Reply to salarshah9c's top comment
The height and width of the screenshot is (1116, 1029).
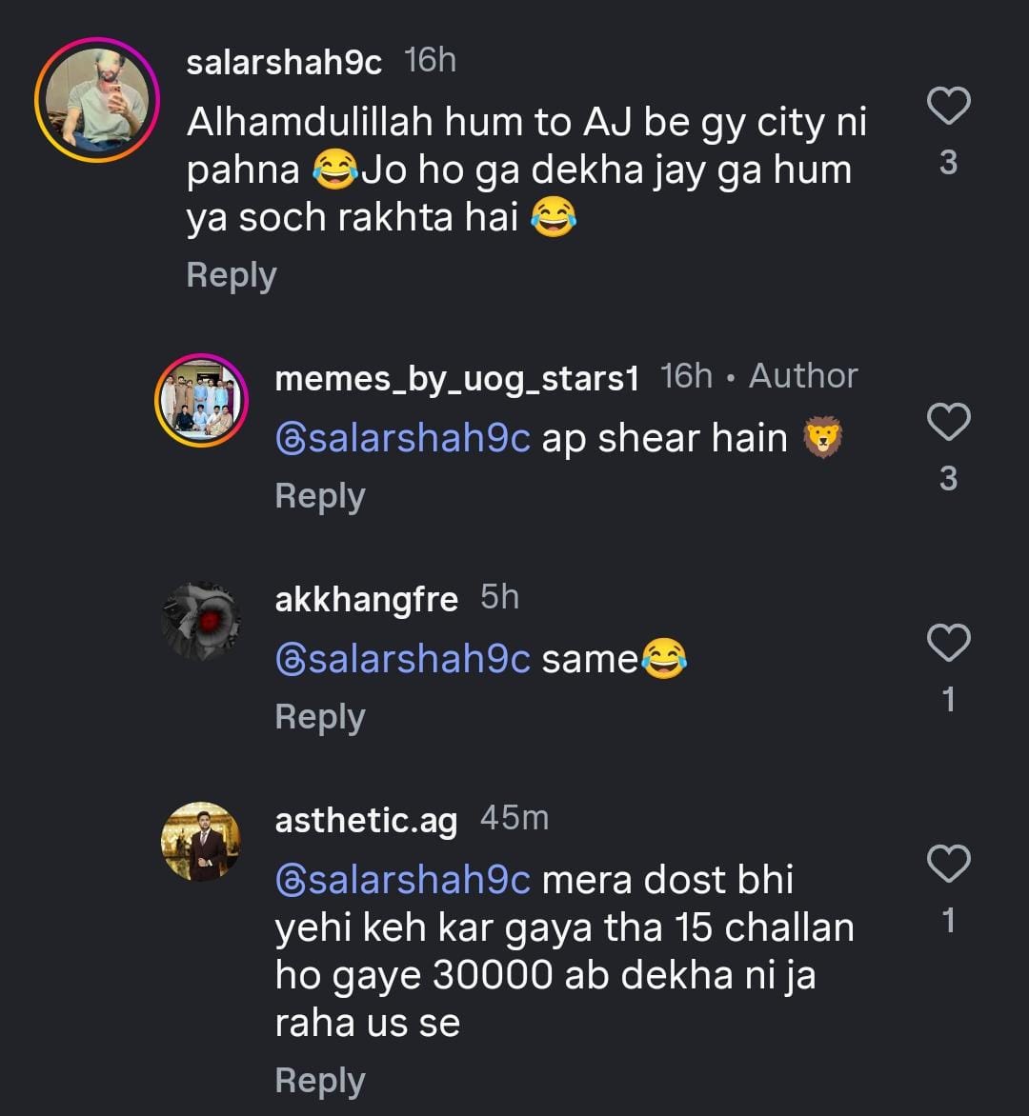point(232,275)
